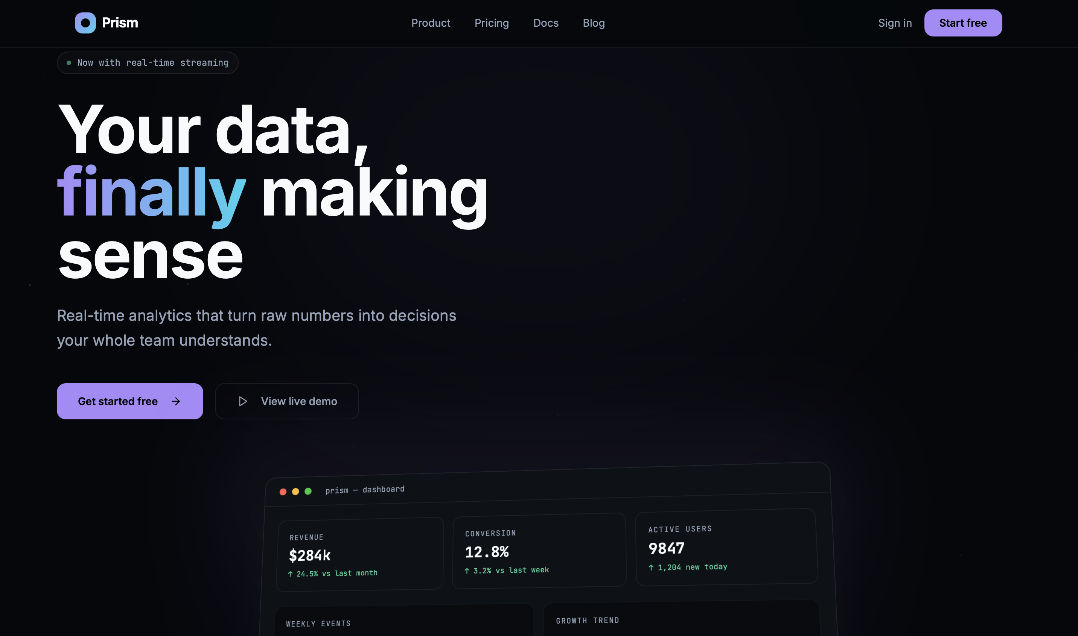1078x636 pixels.
Task: Open the Docs link
Action: click(x=545, y=23)
